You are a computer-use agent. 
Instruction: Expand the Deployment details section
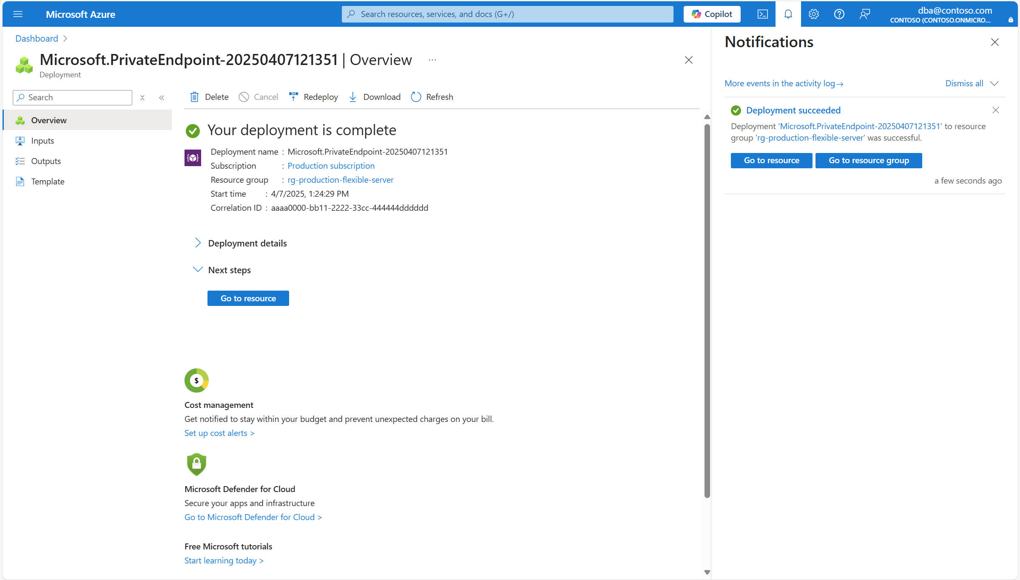pyautogui.click(x=198, y=243)
